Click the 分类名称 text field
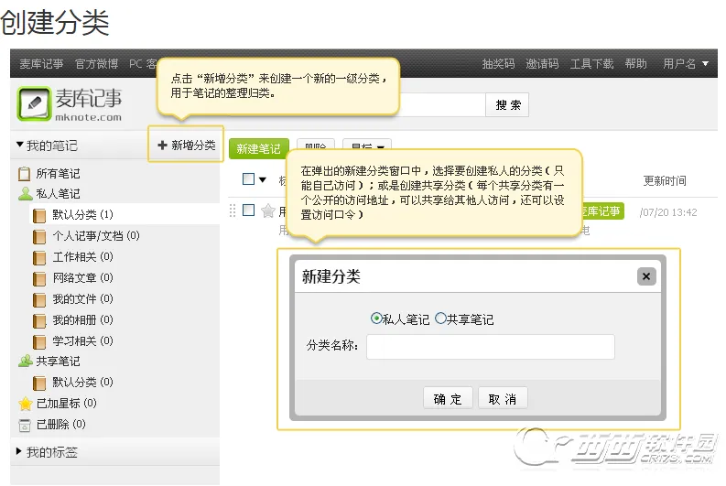Viewport: 726px width, 486px height. tap(490, 347)
